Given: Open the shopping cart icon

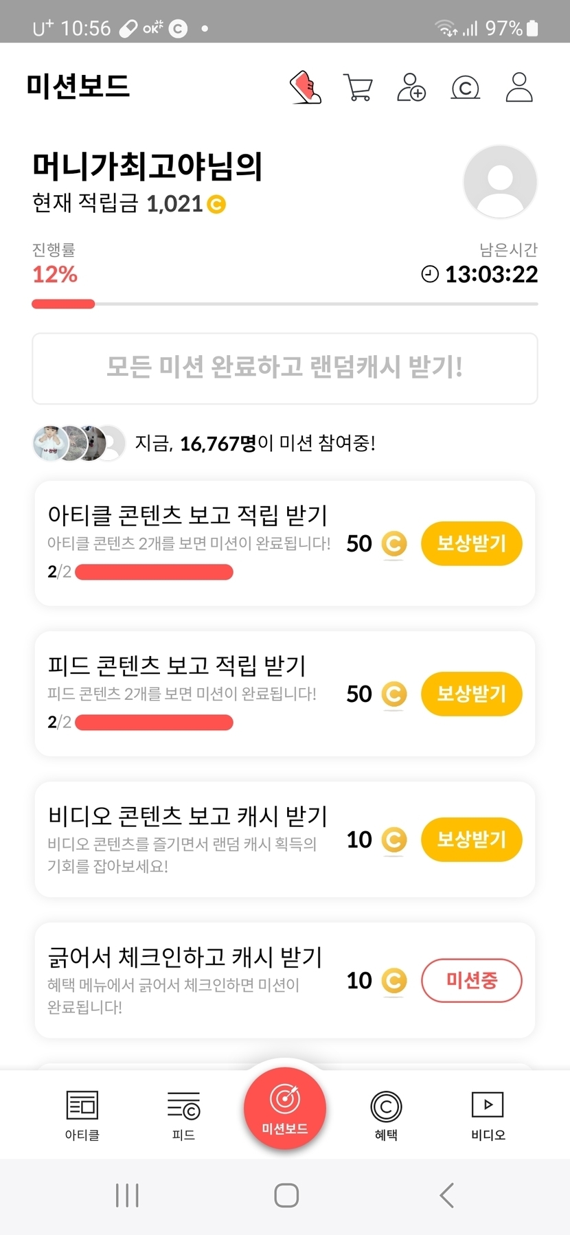Looking at the screenshot, I should point(358,87).
